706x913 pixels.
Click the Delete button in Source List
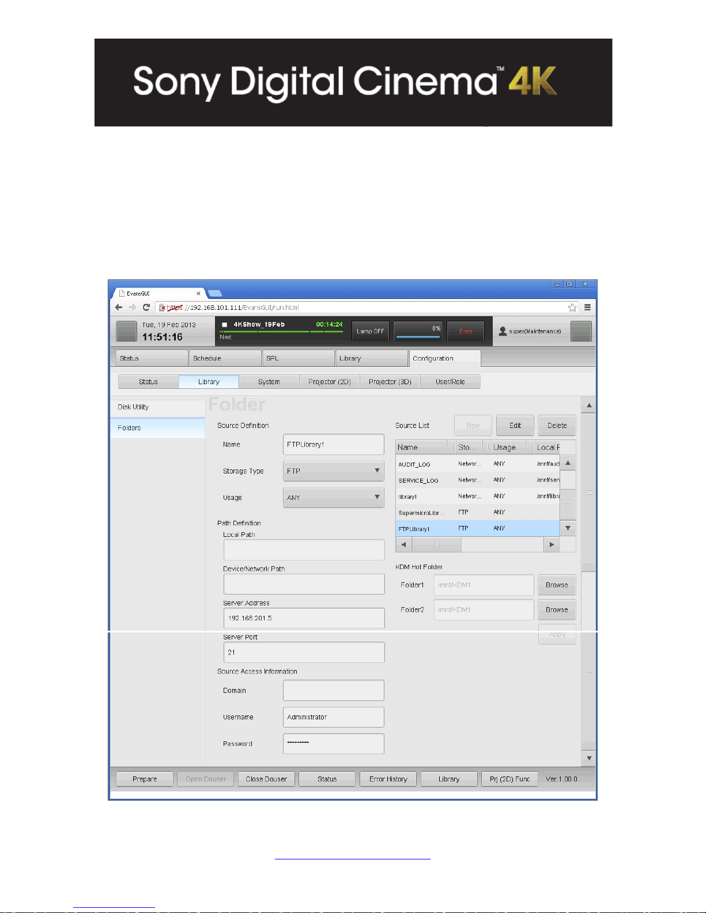pyautogui.click(x=557, y=426)
